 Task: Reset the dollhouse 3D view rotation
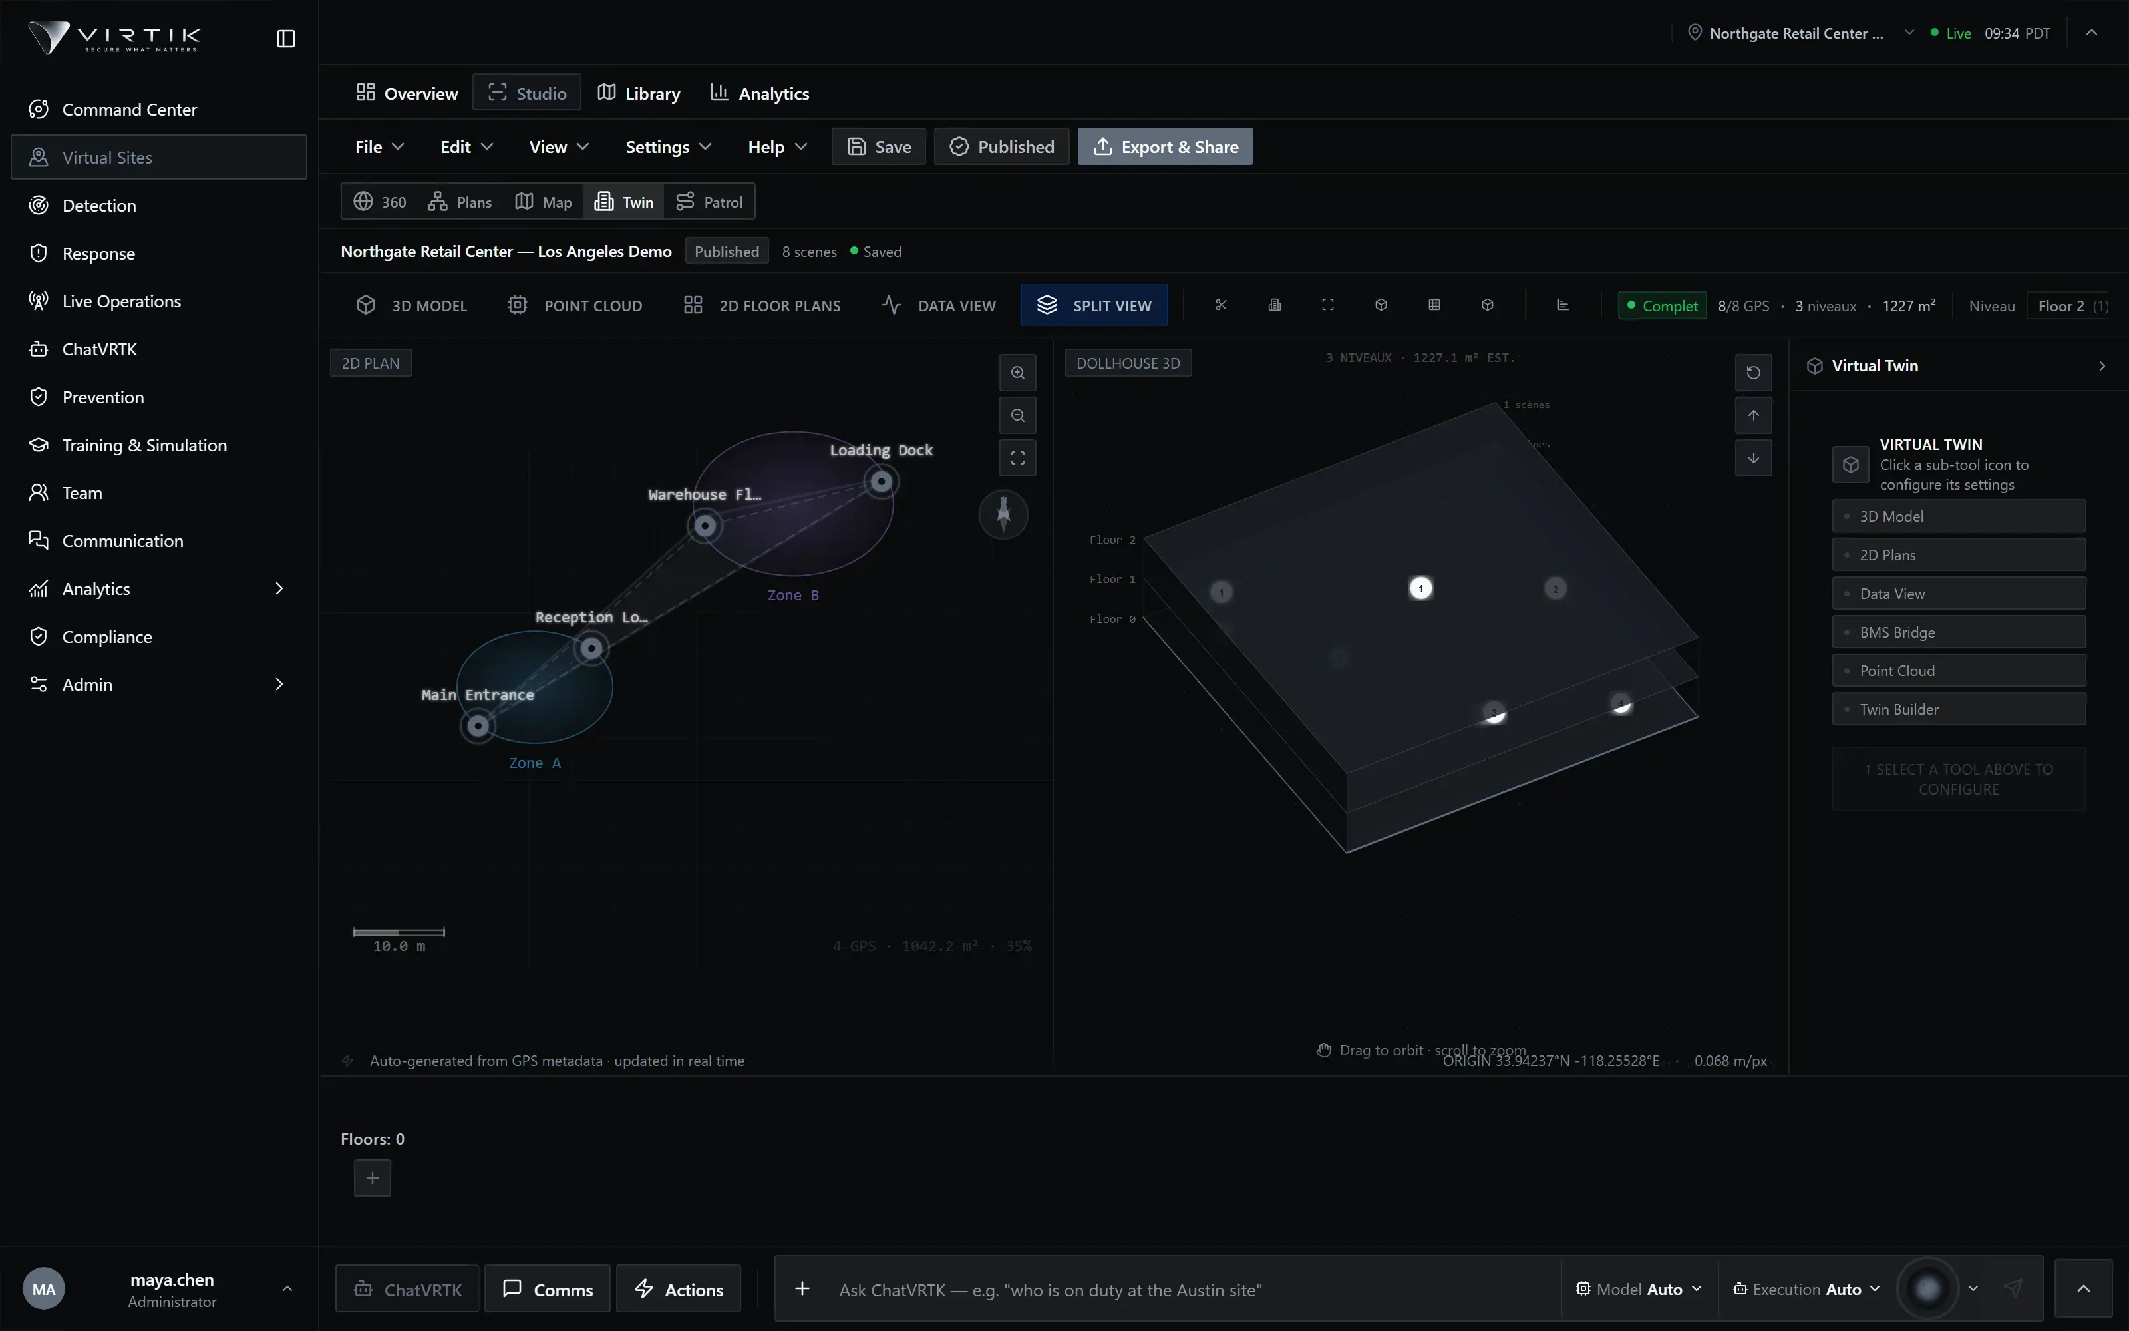[1753, 373]
